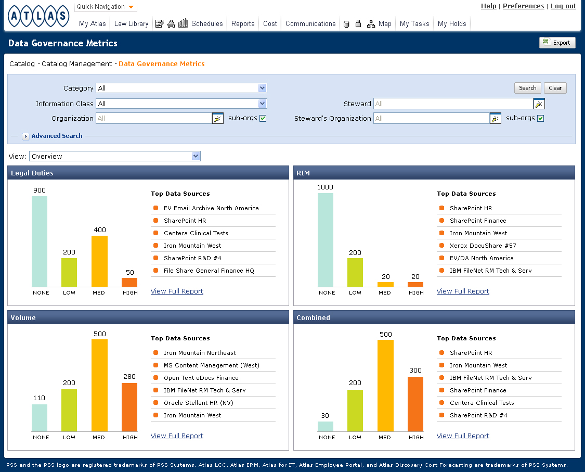Click Legal Duties MED bar (400)
This screenshot has width=585, height=472.
[x=100, y=261]
